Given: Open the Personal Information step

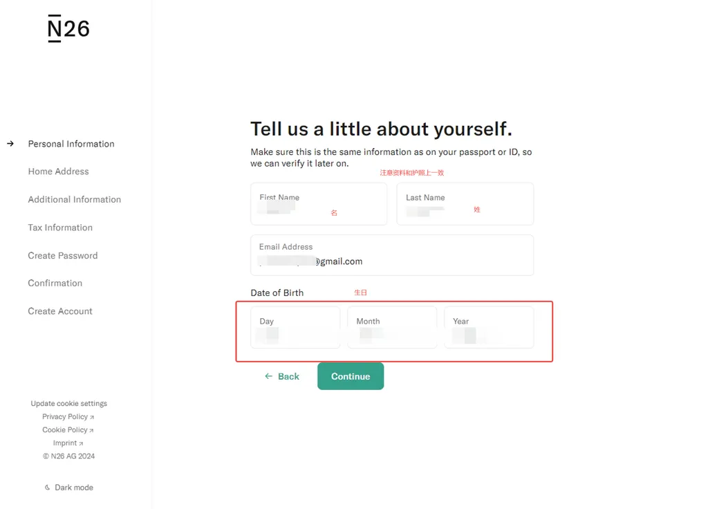Looking at the screenshot, I should [x=71, y=144].
